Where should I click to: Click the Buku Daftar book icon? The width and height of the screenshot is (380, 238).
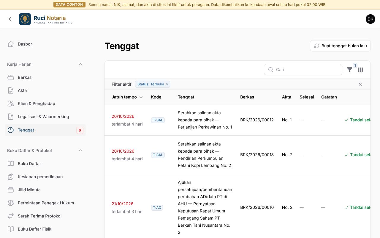(x=11, y=164)
